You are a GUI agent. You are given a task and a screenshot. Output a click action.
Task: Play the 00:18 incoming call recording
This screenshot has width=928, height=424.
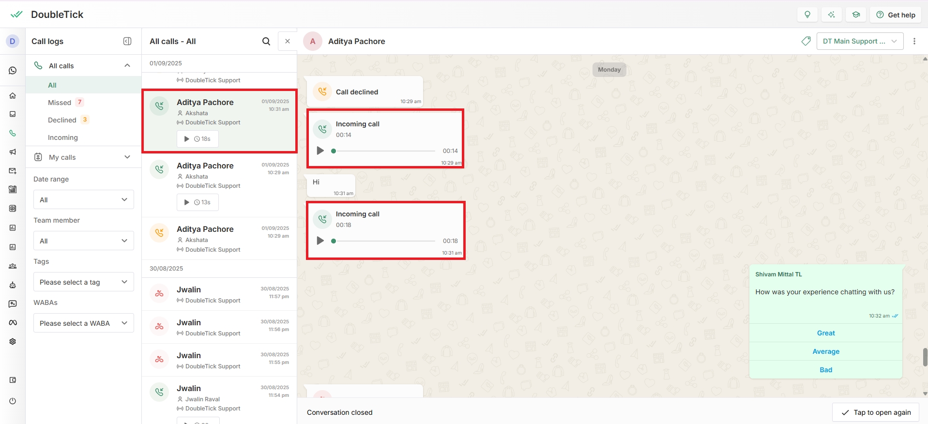pyautogui.click(x=320, y=241)
